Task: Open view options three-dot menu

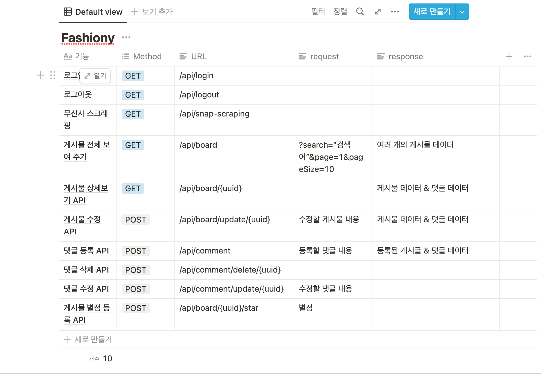Action: [x=395, y=12]
